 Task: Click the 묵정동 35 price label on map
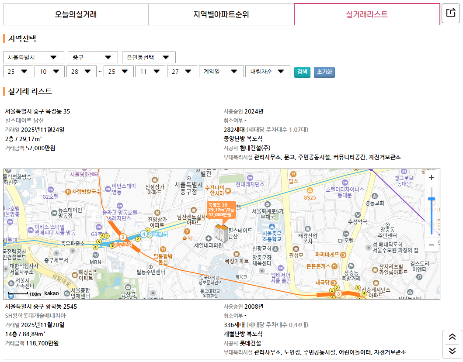(220, 210)
